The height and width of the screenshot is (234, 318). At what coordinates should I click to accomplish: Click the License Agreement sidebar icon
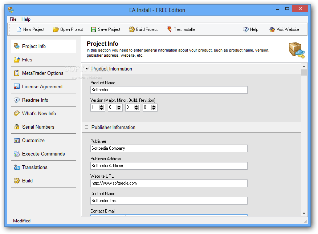[x=17, y=86]
